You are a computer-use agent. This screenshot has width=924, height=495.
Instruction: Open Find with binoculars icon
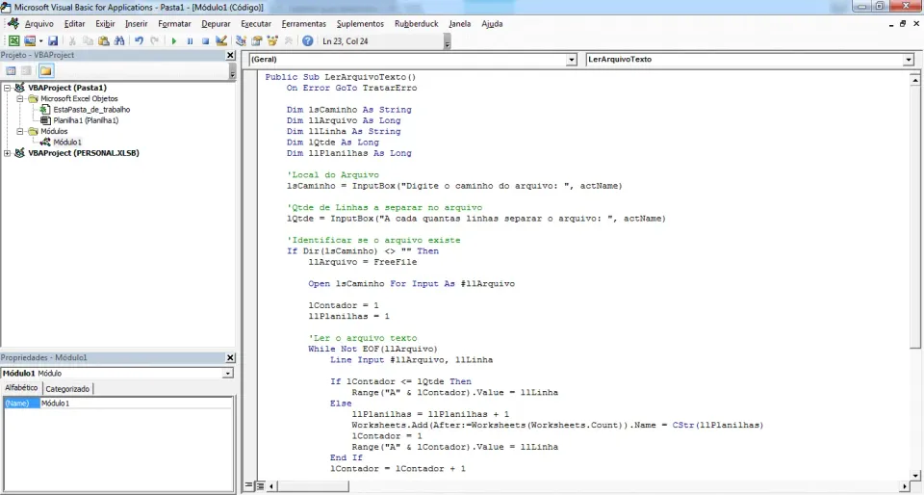tap(119, 40)
